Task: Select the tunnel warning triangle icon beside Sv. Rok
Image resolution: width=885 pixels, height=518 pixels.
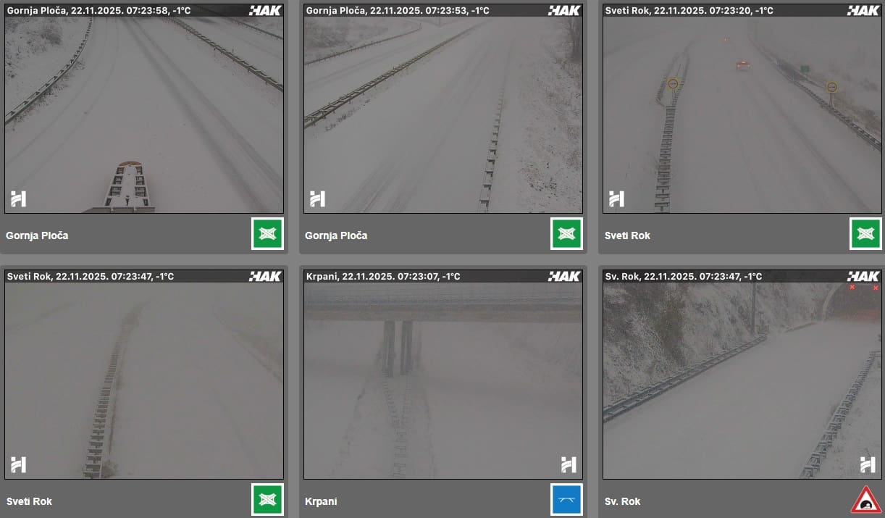Action: [x=865, y=500]
